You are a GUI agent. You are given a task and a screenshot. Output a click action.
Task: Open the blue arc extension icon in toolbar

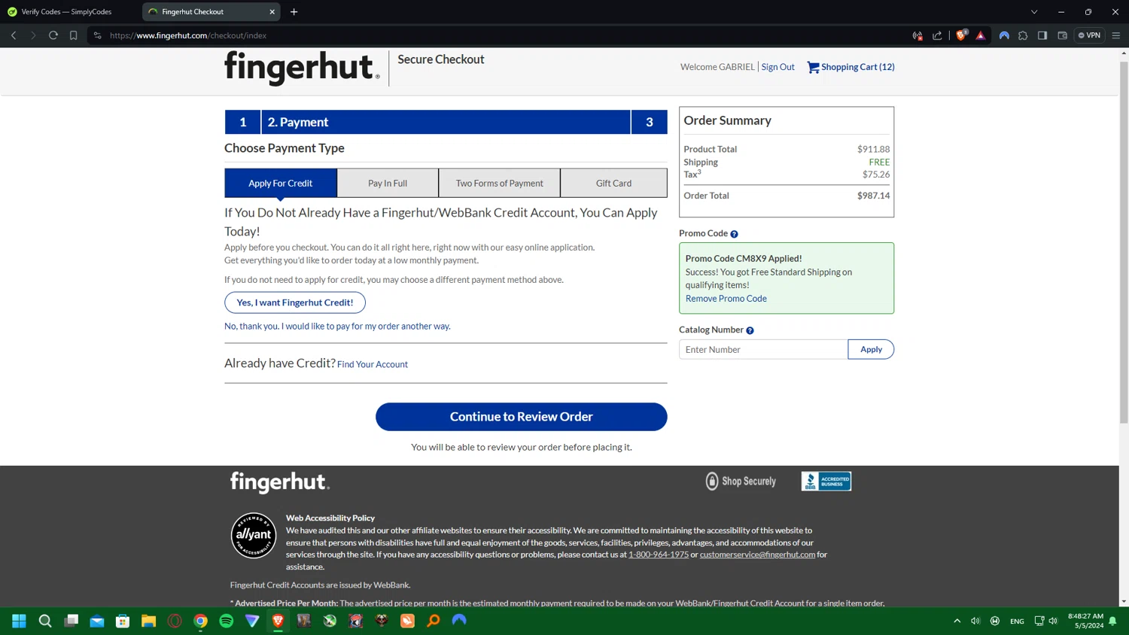click(1004, 35)
